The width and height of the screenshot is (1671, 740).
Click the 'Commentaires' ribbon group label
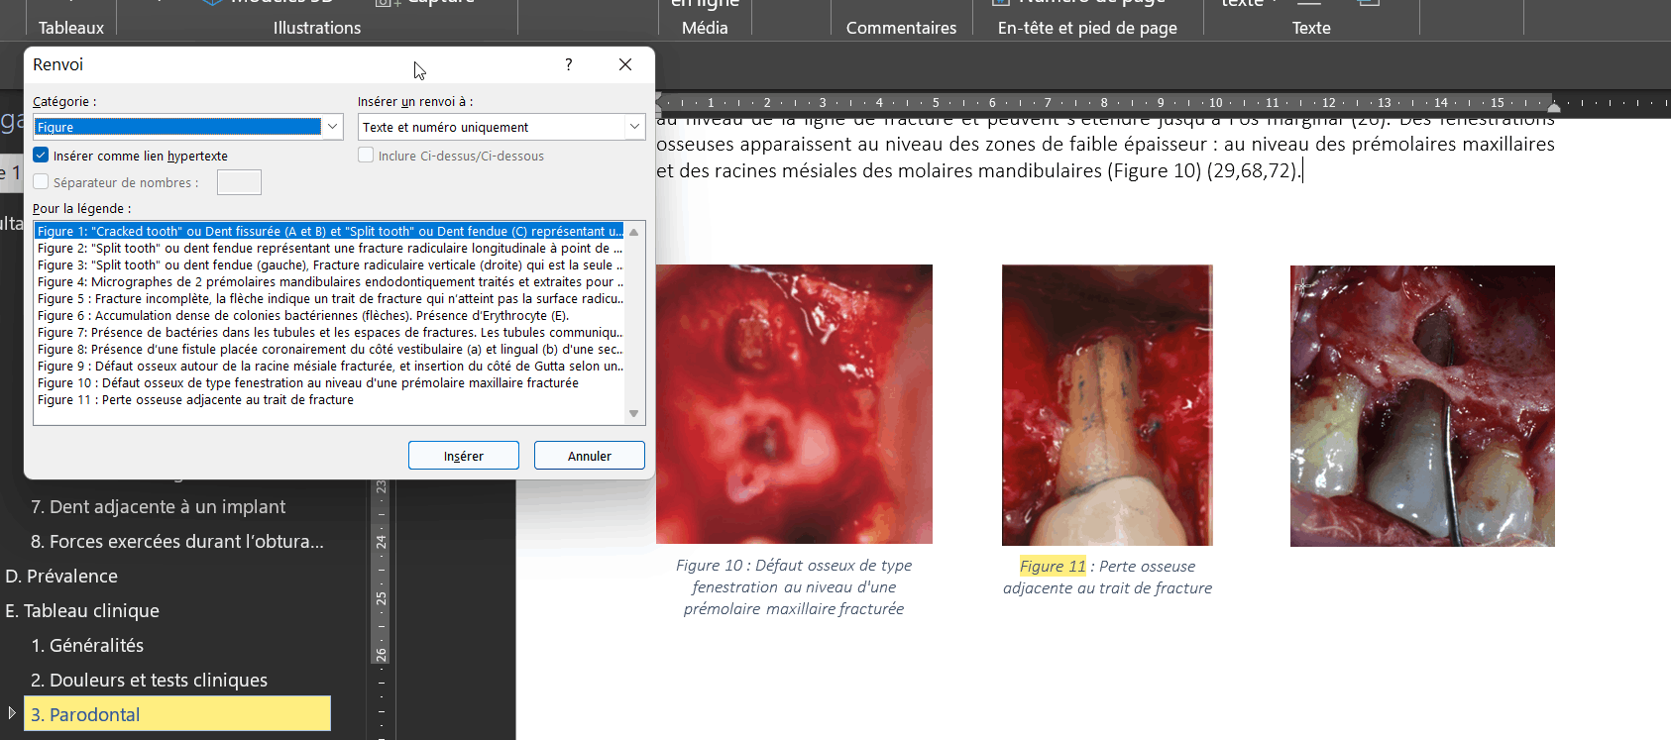coord(901,28)
